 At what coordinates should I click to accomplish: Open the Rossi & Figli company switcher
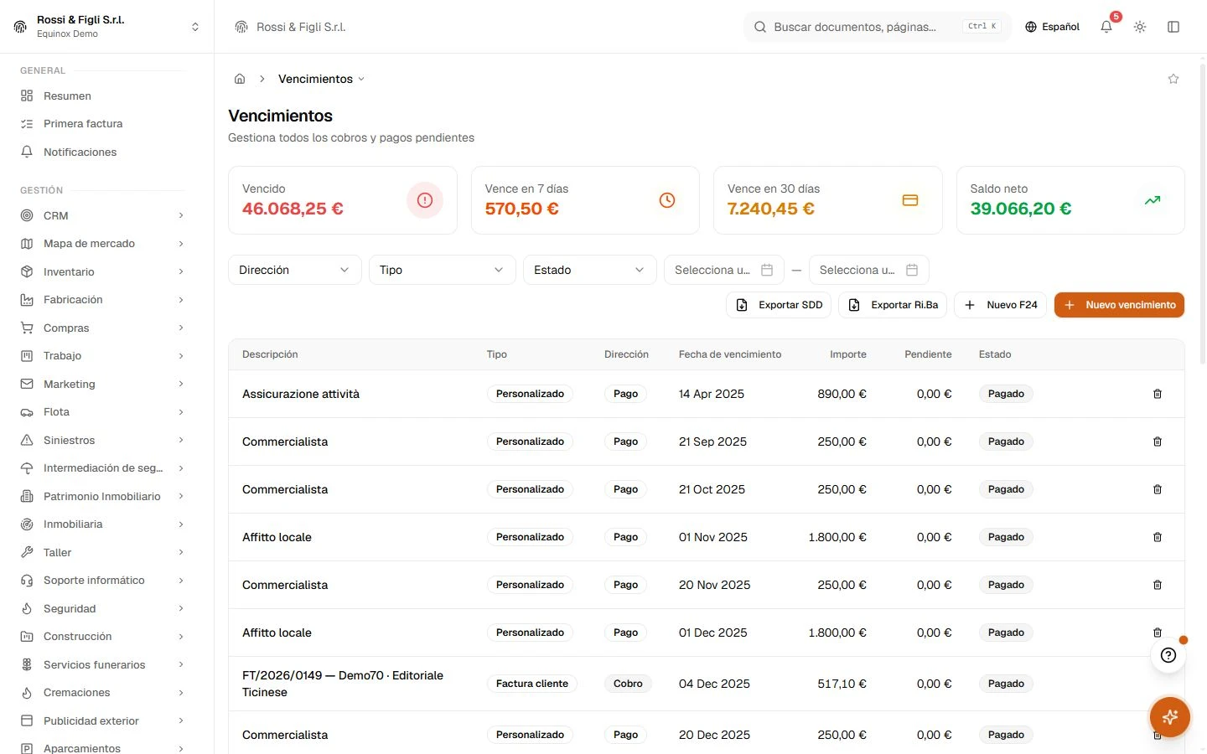[106, 27]
